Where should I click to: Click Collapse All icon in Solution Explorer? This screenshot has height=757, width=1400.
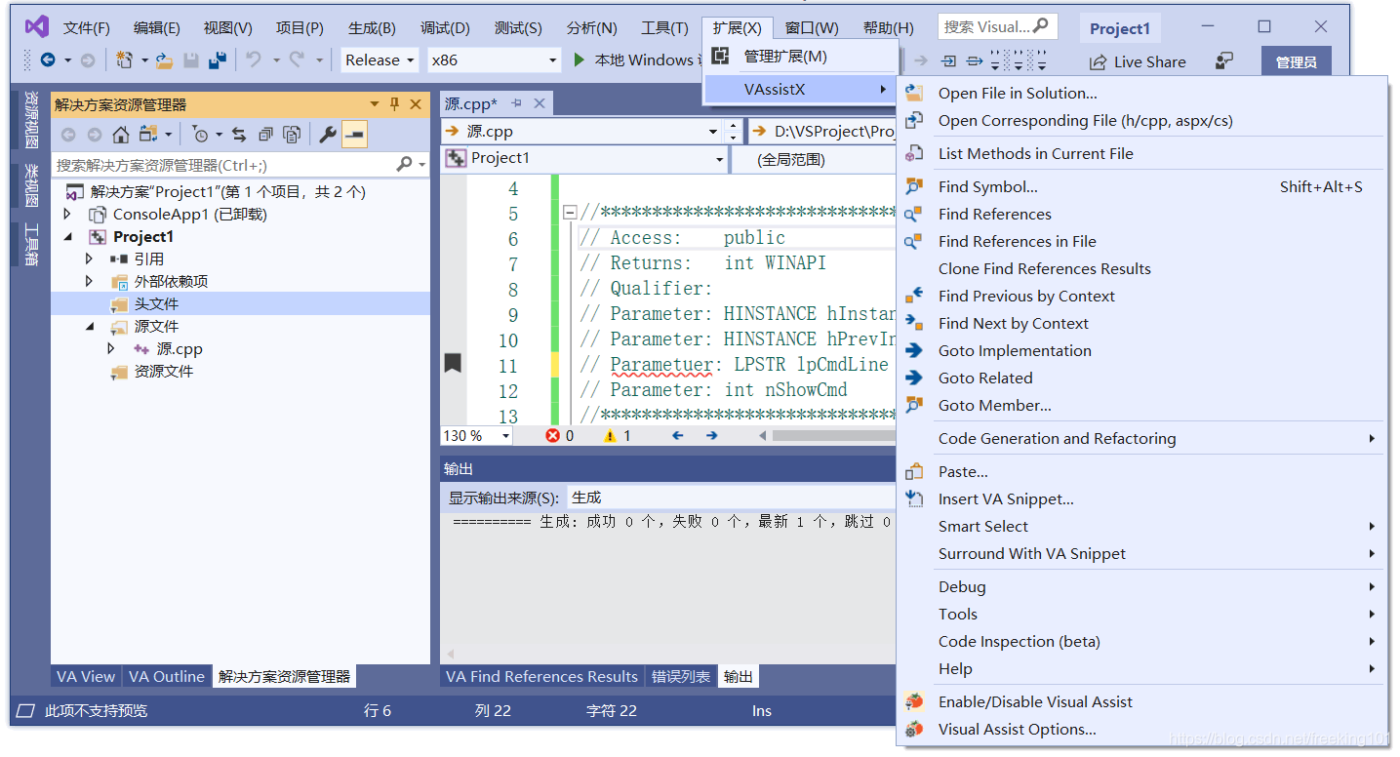265,135
